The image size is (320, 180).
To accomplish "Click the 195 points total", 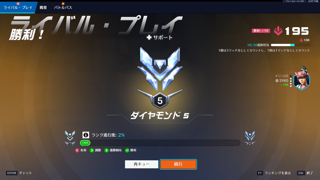I will tap(297, 31).
